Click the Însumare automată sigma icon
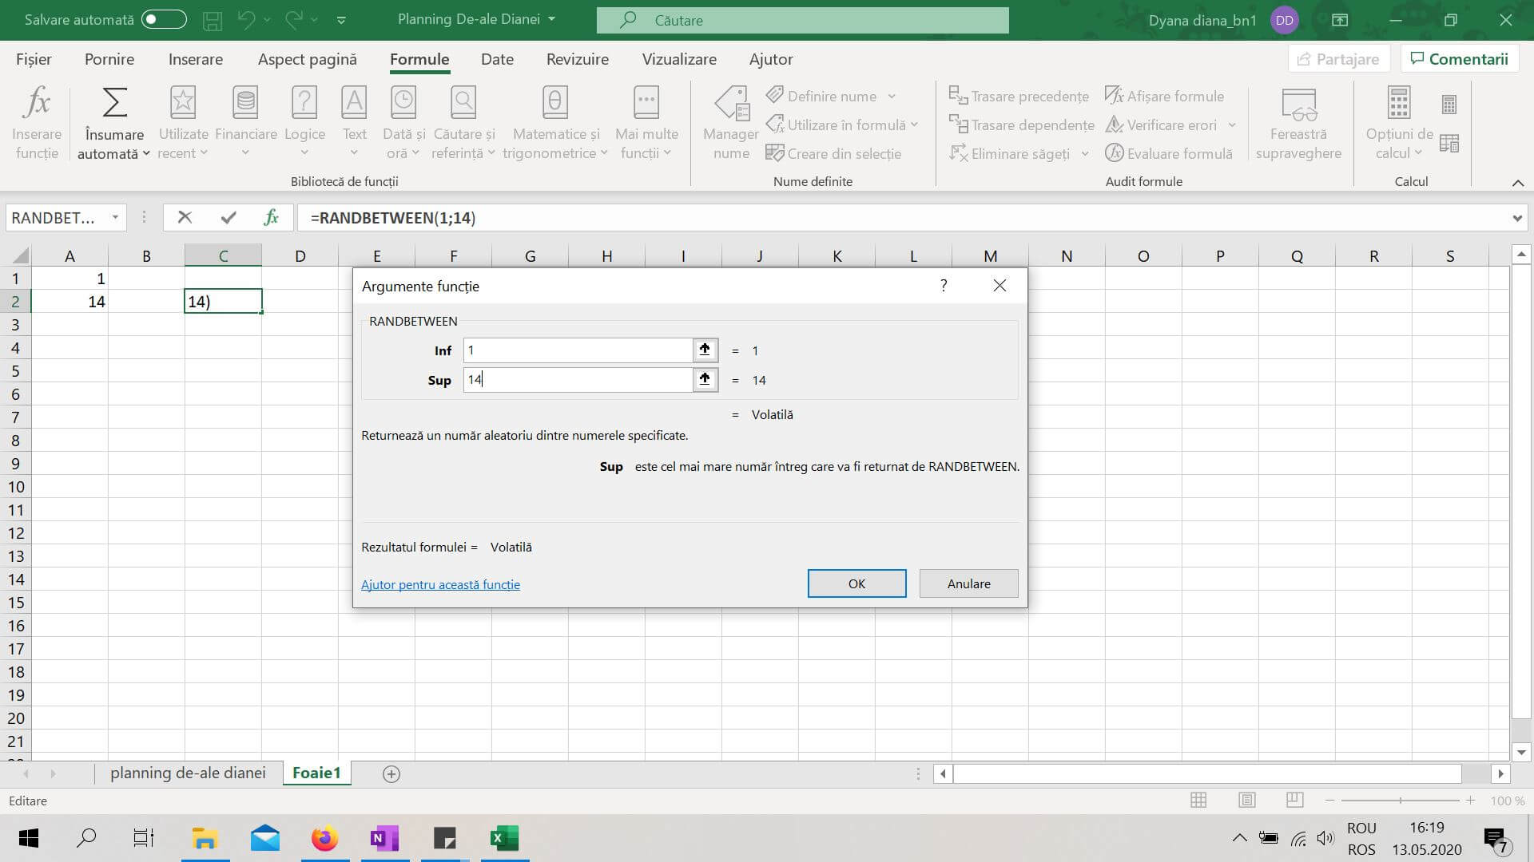This screenshot has width=1534, height=862. 113,103
